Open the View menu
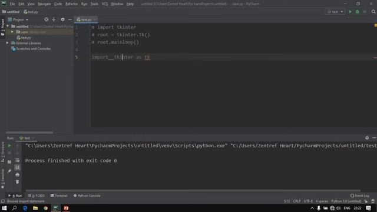This screenshot has width=377, height=212. (x=31, y=4)
